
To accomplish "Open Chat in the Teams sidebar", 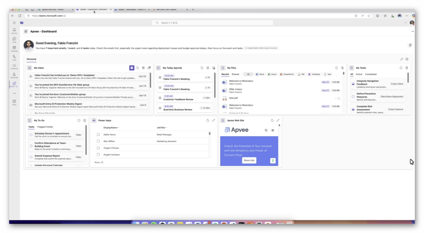I will coord(14,40).
